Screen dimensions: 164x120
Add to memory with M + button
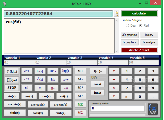pyautogui.click(x=80, y=71)
